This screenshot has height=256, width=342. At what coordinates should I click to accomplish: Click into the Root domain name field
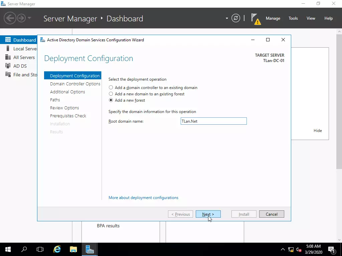click(213, 121)
